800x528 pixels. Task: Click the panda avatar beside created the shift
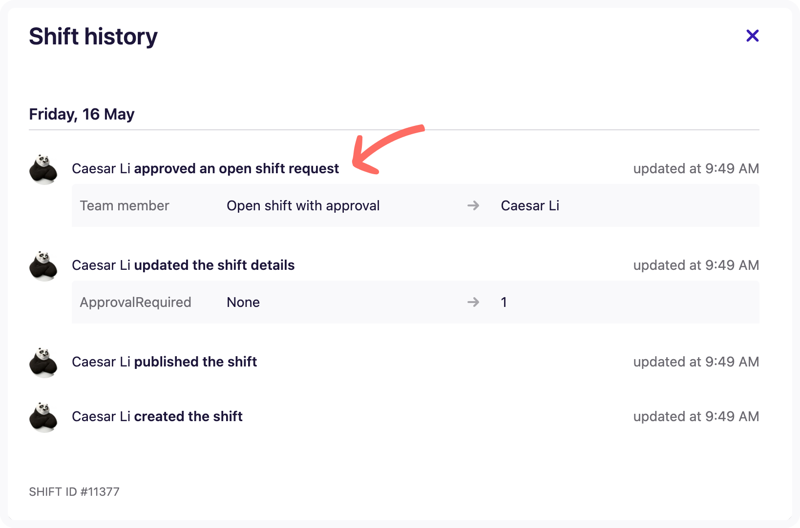click(43, 417)
